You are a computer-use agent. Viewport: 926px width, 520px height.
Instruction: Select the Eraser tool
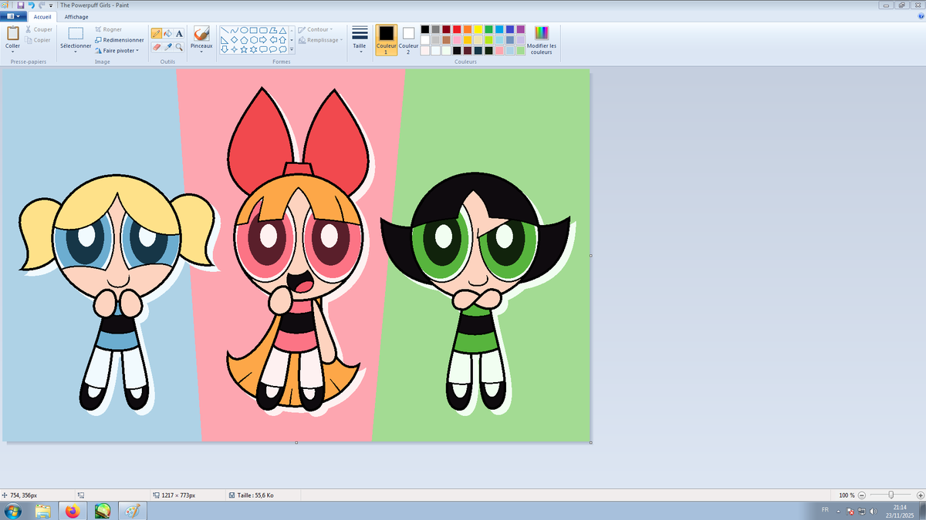tap(157, 46)
